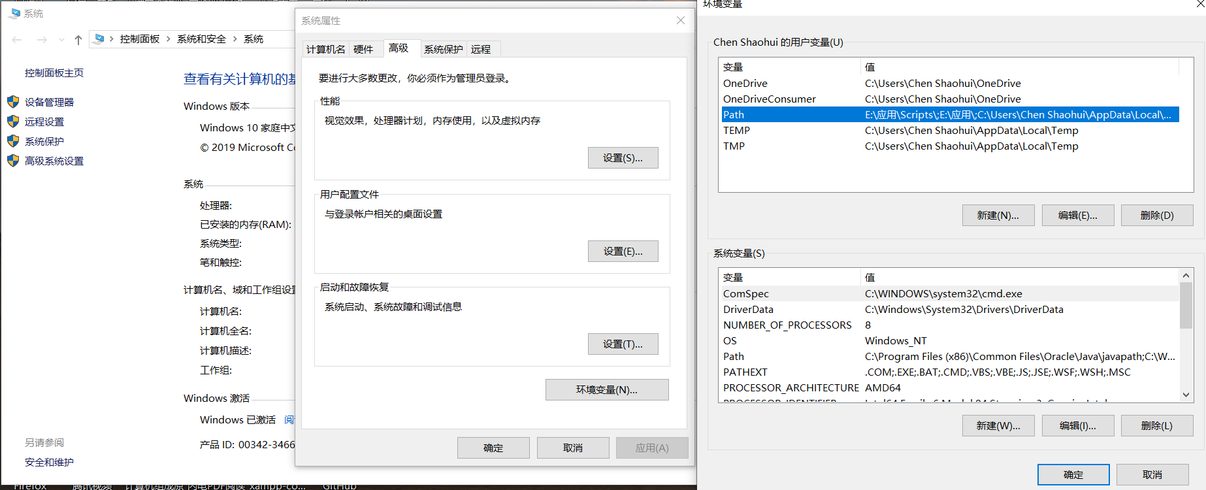The width and height of the screenshot is (1206, 490).
Task: Click the forward arrow in System window
Action: point(42,40)
